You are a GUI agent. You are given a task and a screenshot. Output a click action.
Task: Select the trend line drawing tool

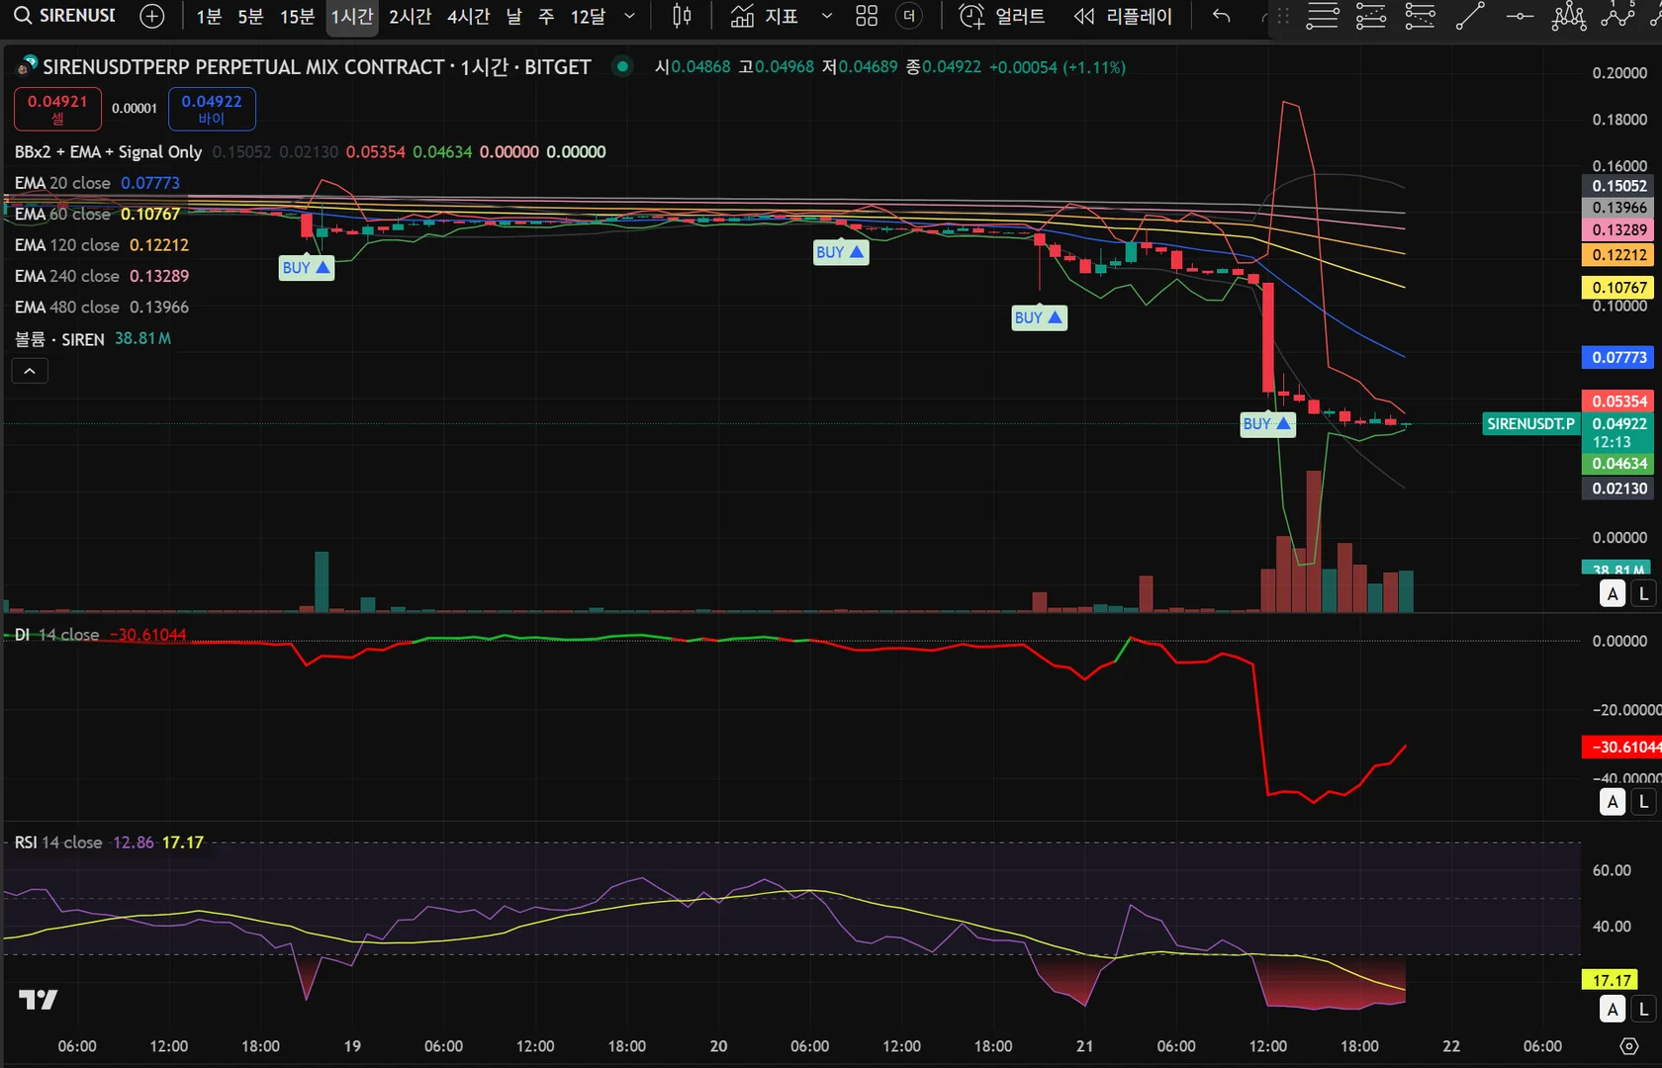click(1470, 16)
